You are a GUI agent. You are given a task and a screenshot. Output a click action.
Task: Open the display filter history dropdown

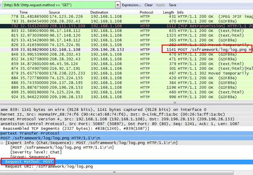(117, 5)
